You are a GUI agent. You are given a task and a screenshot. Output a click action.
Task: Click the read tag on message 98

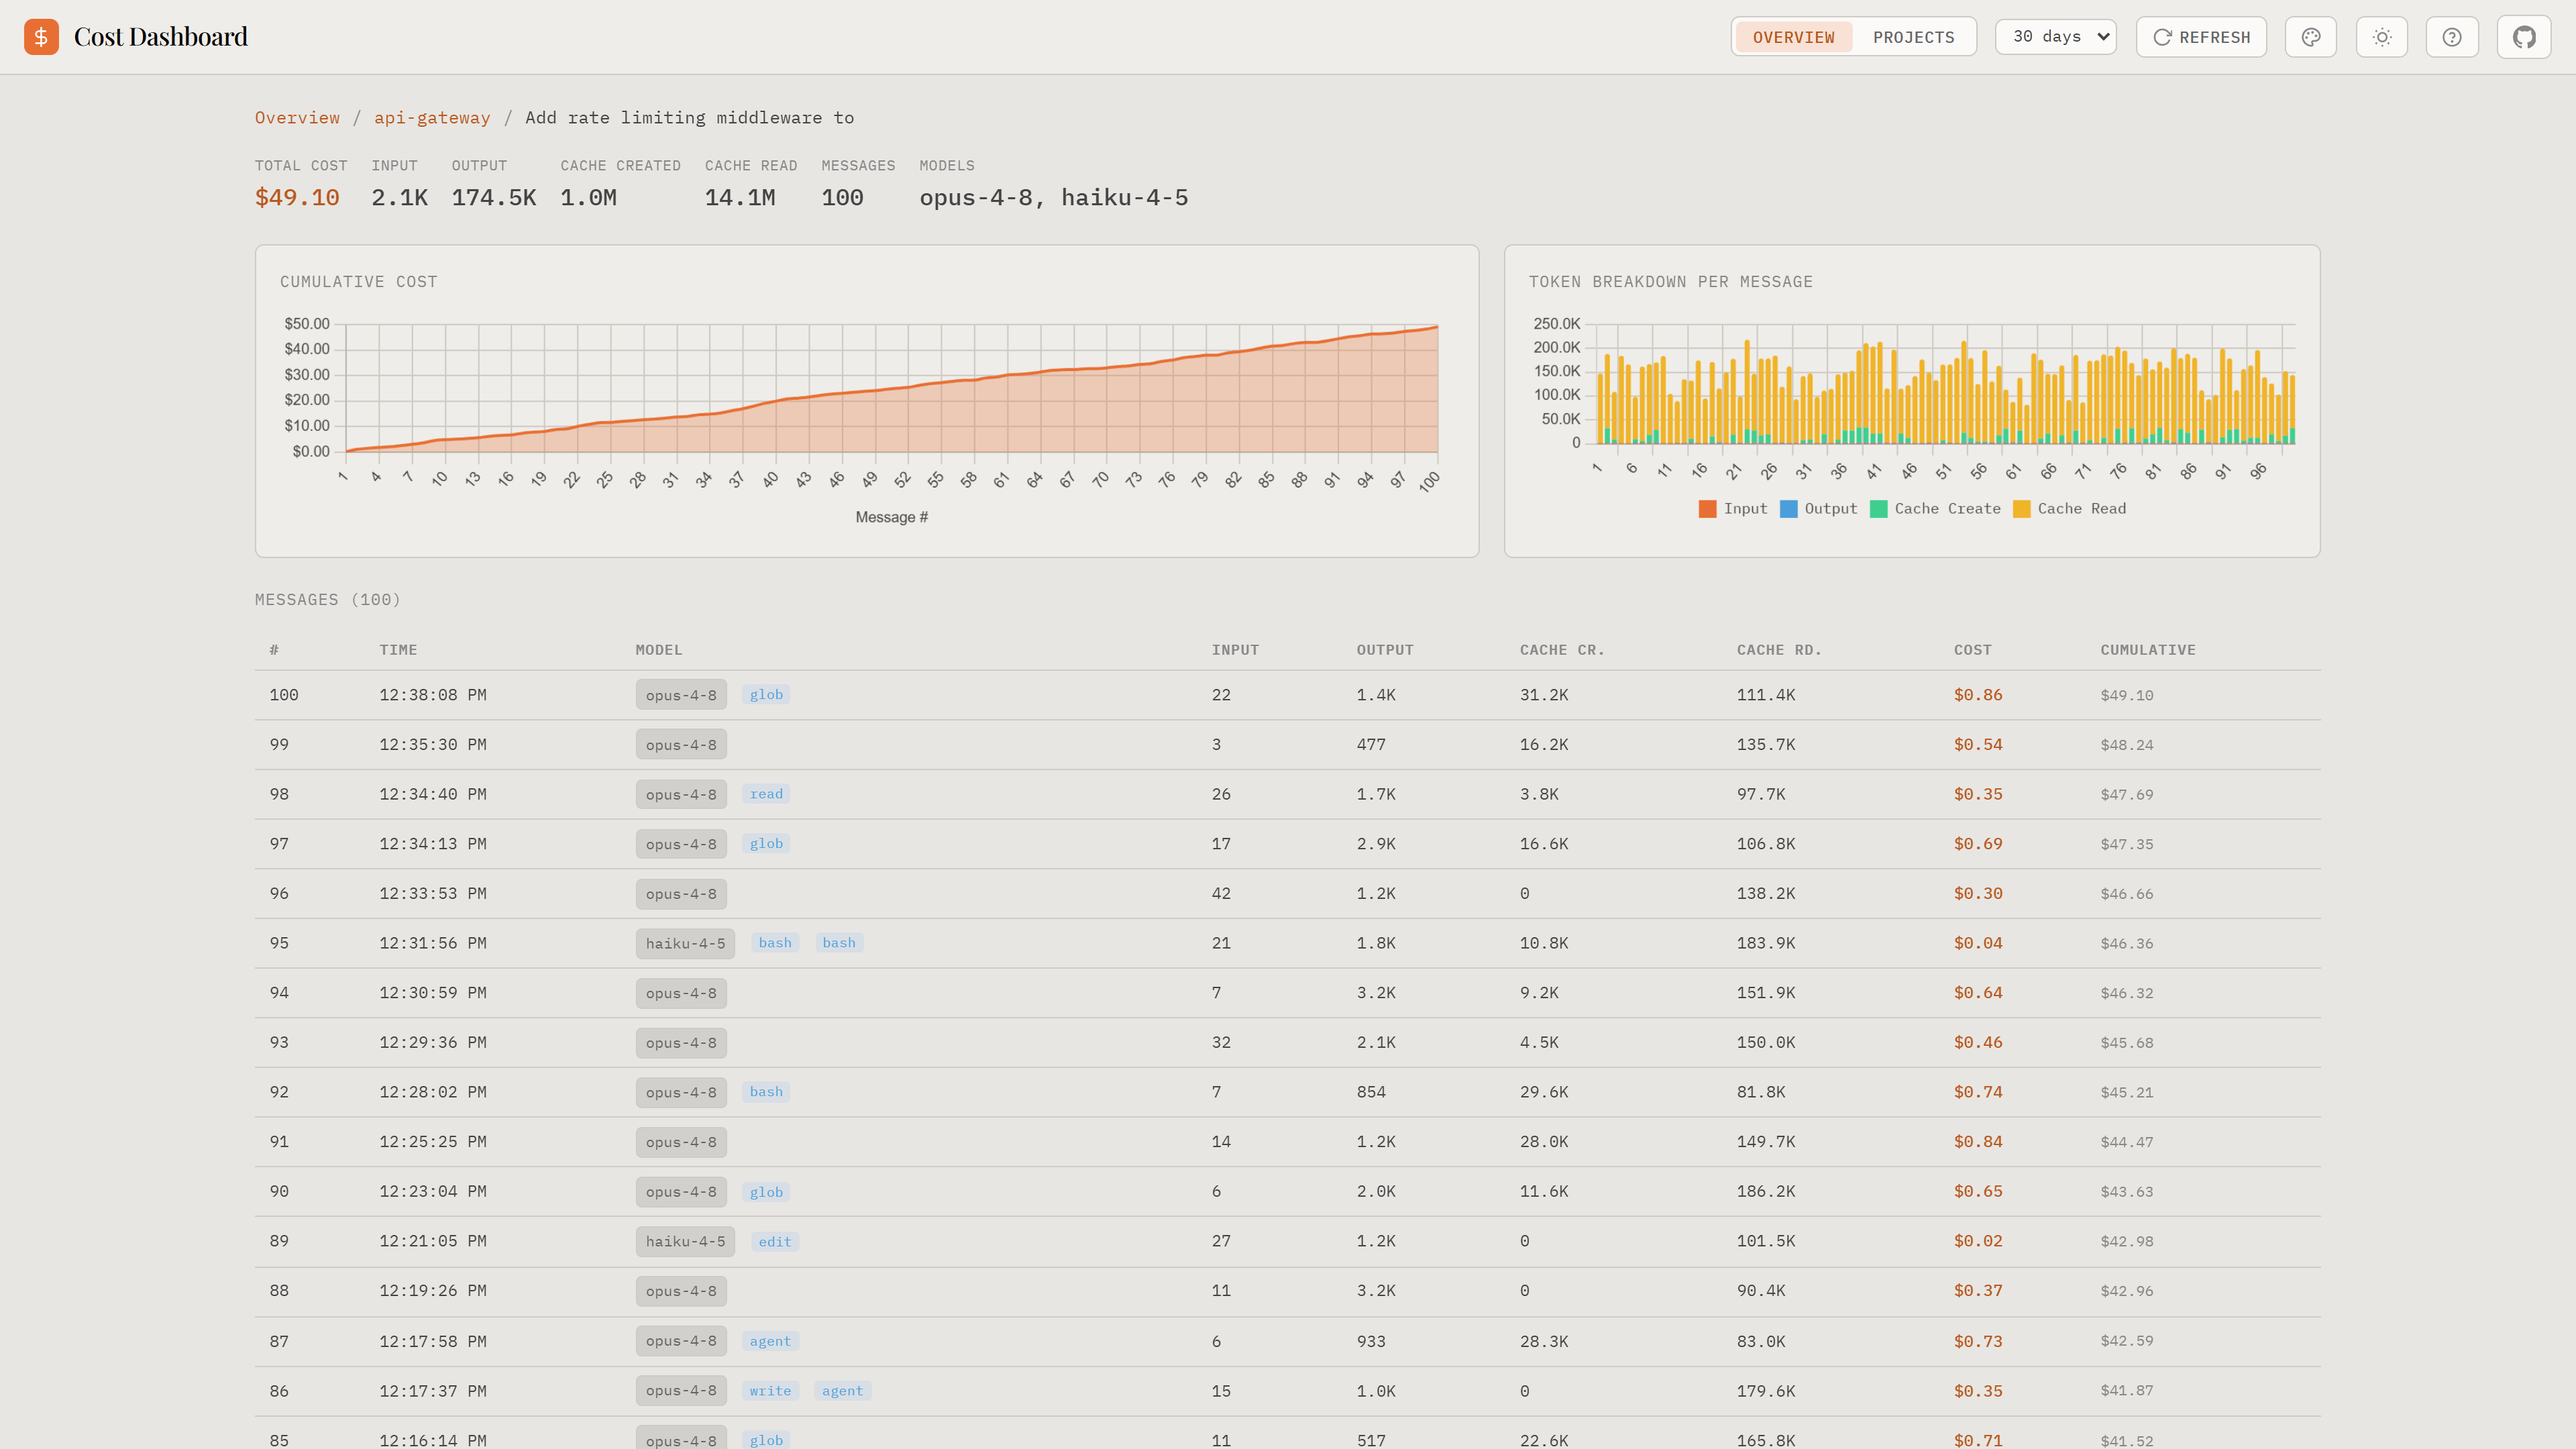tap(766, 794)
